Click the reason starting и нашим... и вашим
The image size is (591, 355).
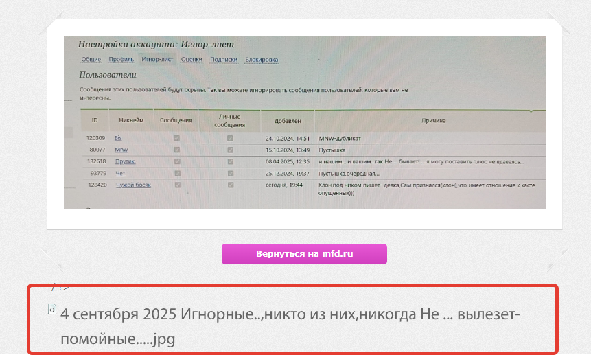(421, 161)
